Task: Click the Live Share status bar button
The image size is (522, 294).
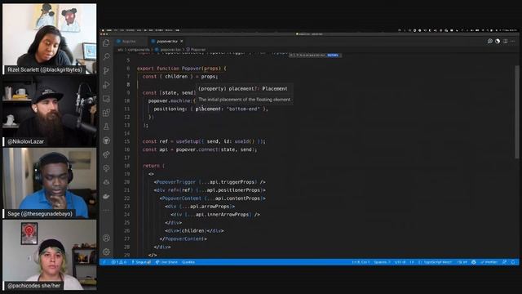Action: click(166, 262)
